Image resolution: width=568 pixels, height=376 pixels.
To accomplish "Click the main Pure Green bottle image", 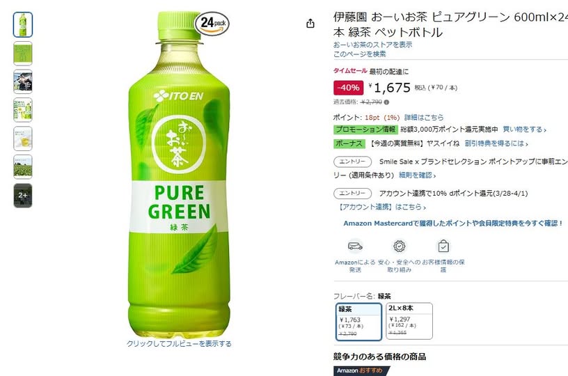I will (179, 174).
